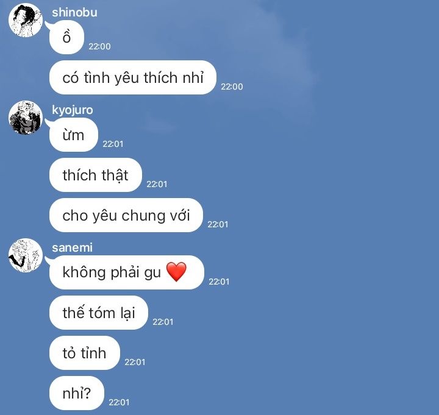
Task: Select the "ồ" message bubble
Action: click(66, 37)
